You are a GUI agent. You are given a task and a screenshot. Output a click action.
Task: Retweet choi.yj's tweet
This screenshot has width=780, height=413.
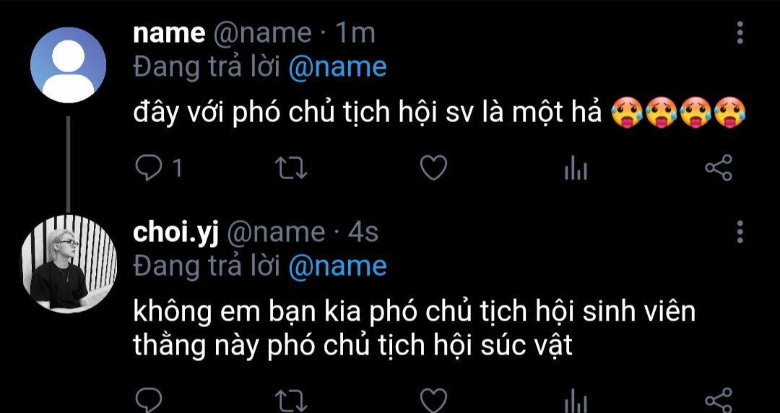pyautogui.click(x=292, y=401)
